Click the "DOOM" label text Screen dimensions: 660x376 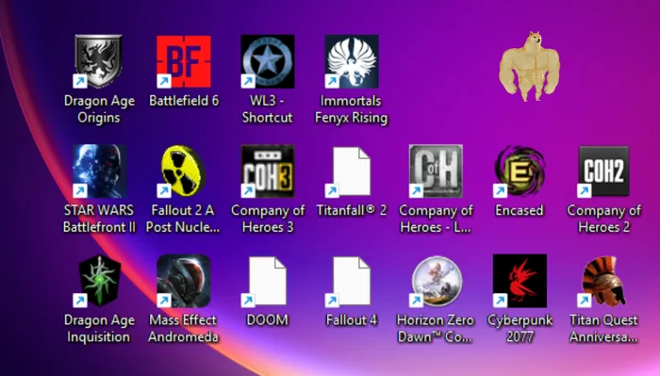point(267,320)
